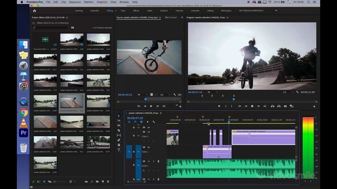Toggle V1 source patching blue button

click(x=129, y=152)
